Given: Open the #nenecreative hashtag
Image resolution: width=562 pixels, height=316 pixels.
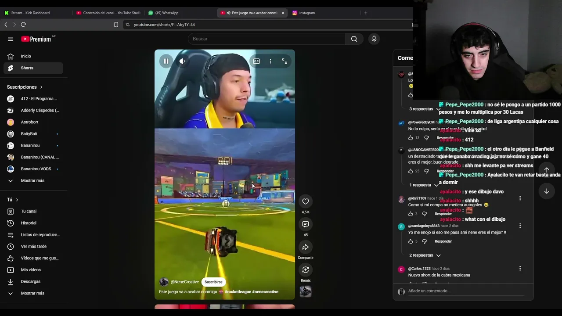Looking at the screenshot, I should (x=265, y=292).
